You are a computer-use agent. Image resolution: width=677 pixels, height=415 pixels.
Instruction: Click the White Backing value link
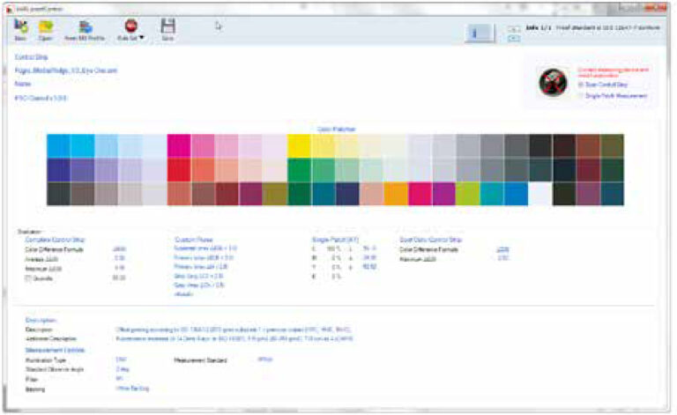click(x=132, y=388)
